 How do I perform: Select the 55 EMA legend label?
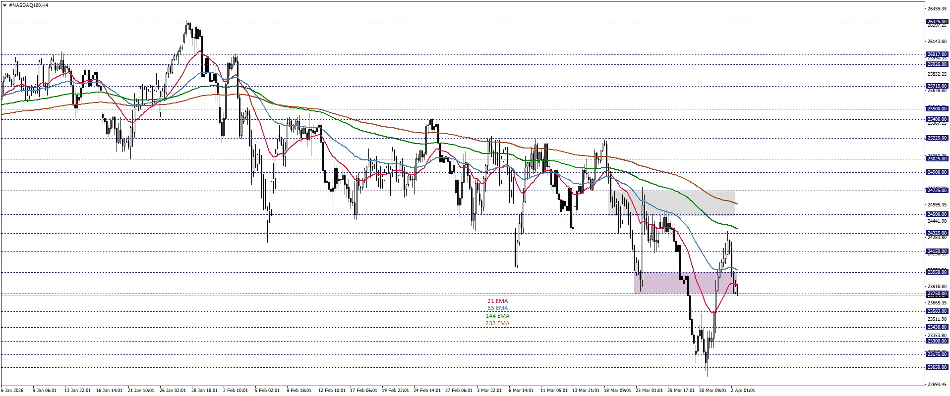tap(497, 308)
